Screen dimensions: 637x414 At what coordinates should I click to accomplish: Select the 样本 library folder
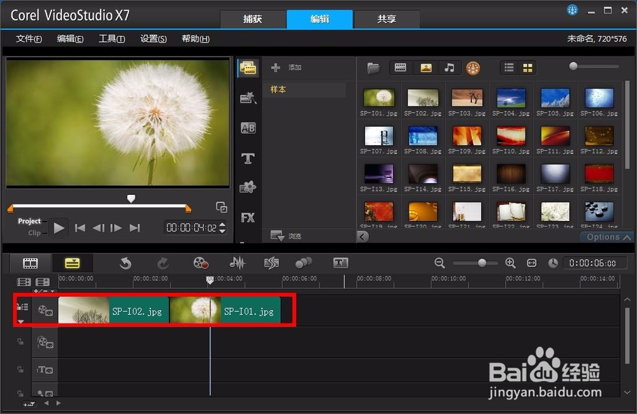click(x=304, y=89)
